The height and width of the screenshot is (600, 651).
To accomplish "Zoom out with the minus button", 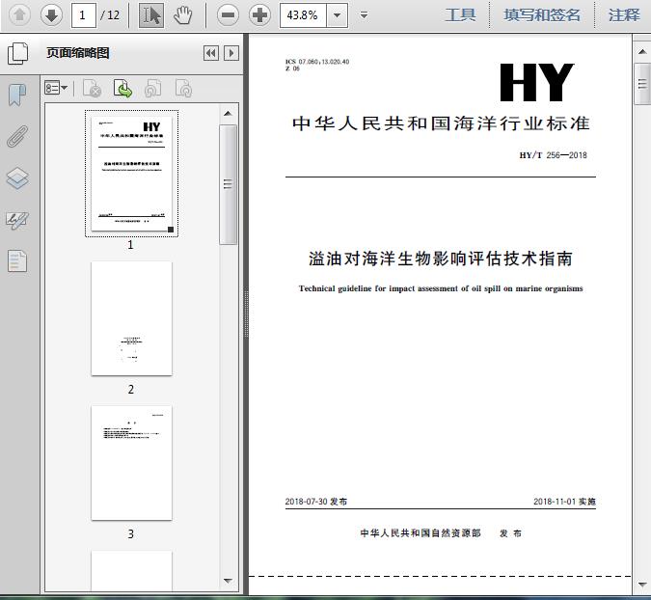I will click(x=228, y=15).
